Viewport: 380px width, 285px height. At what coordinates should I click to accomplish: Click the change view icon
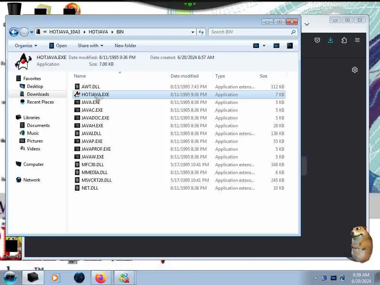click(x=256, y=46)
